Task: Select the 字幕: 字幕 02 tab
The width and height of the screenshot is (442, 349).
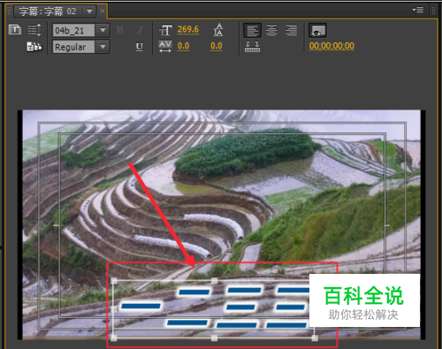Action: pos(48,11)
